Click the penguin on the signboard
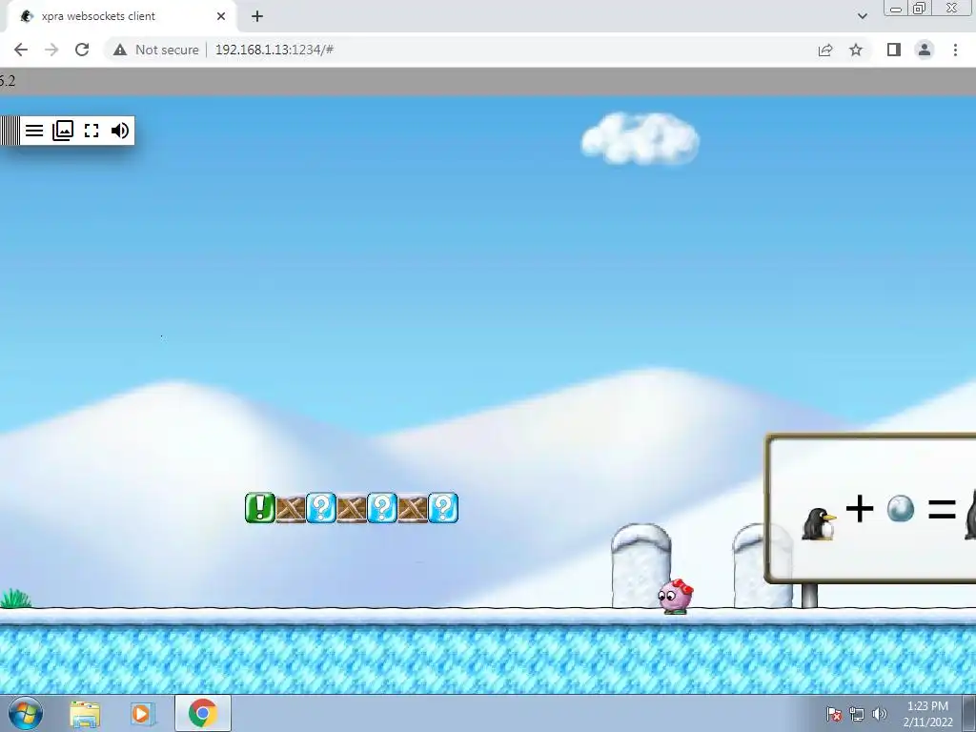976x732 pixels. (x=819, y=524)
